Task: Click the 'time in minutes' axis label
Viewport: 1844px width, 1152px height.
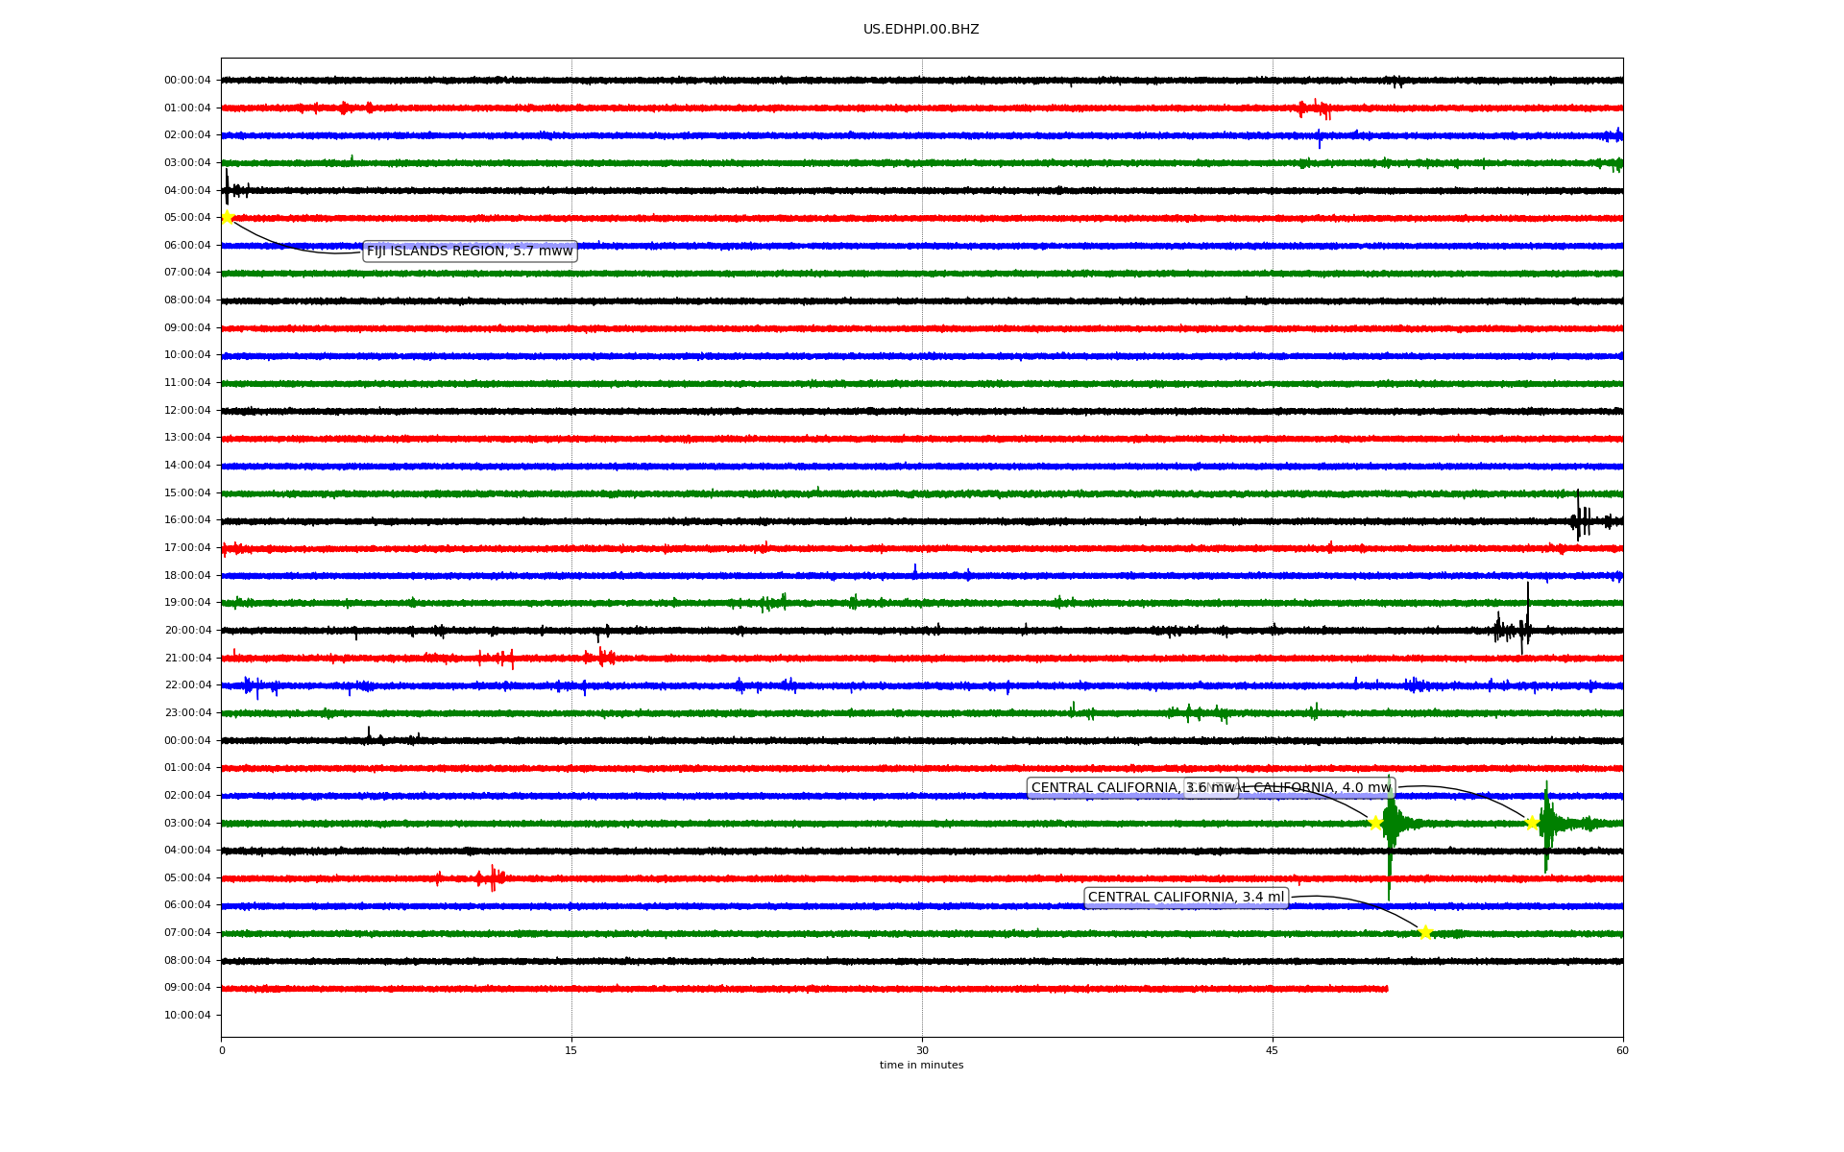Action: pos(921,1066)
